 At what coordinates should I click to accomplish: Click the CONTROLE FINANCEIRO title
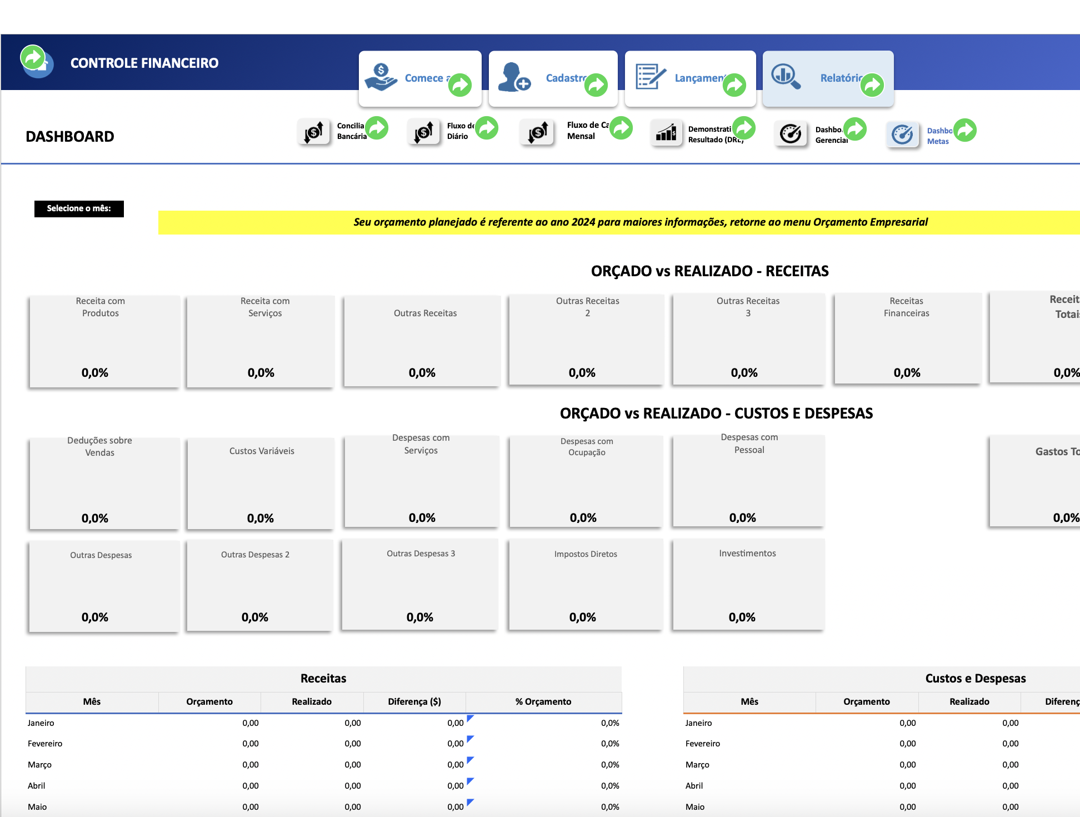coord(144,63)
